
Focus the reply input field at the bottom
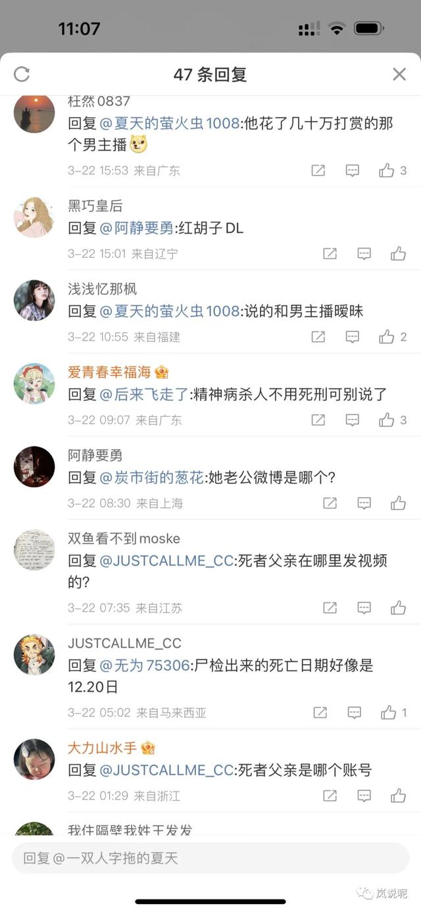(x=210, y=858)
